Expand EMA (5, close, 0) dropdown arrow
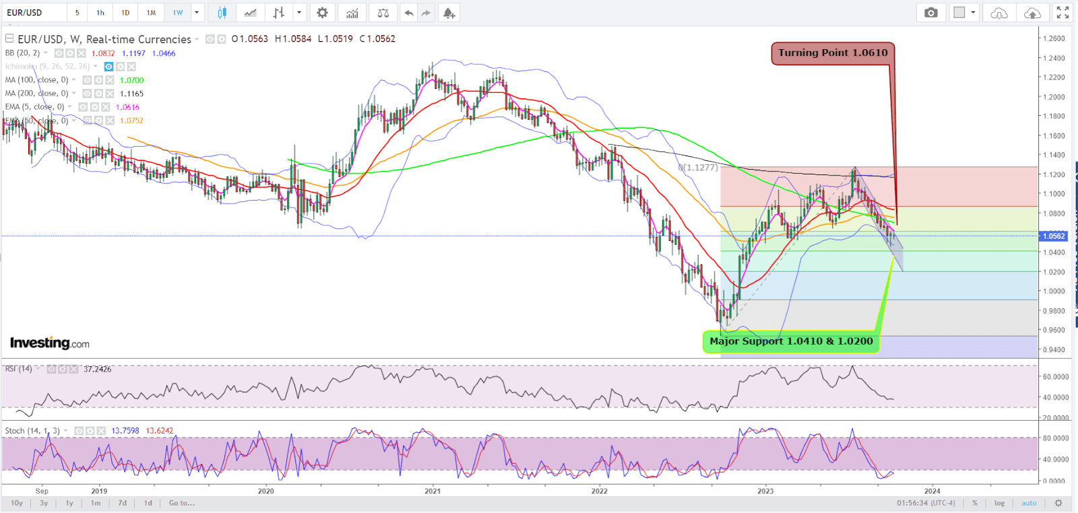The image size is (1078, 513). [70, 107]
